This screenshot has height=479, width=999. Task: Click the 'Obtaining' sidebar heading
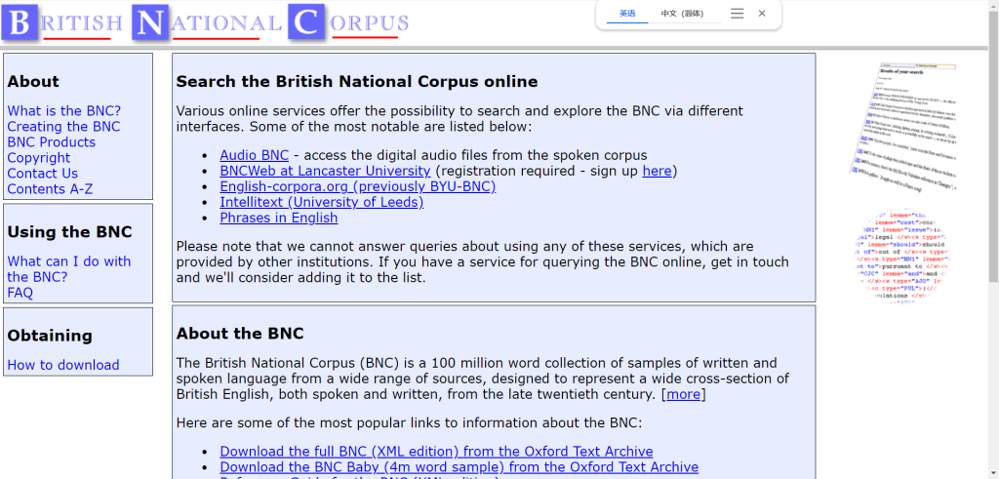tap(50, 336)
